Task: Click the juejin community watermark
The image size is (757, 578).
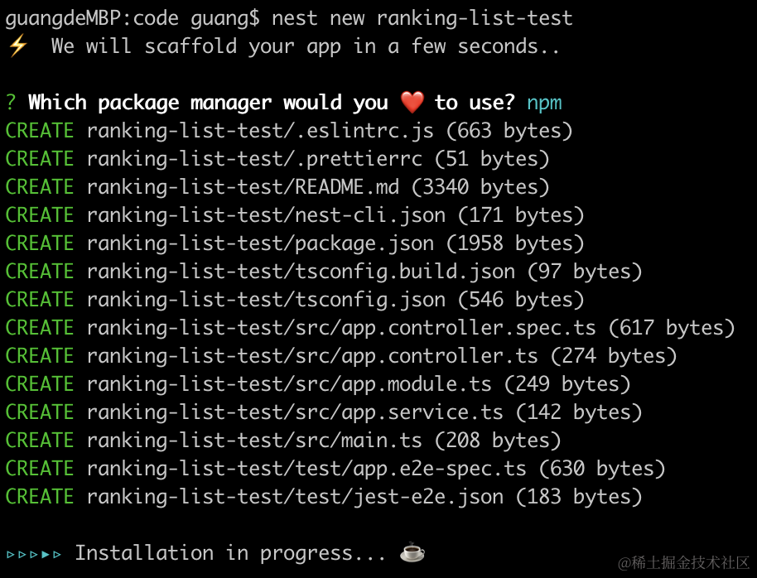Action: [682, 561]
